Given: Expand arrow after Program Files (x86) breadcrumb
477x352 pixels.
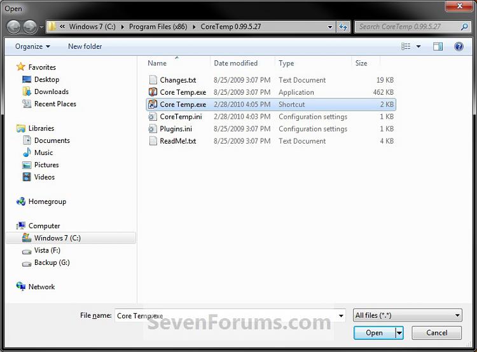Looking at the screenshot, I should 194,27.
